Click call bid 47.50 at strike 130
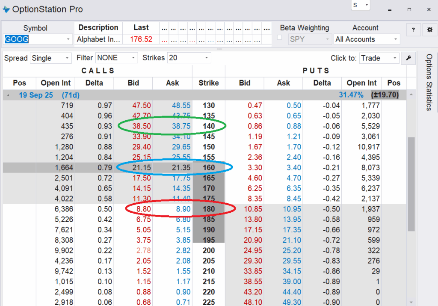Image resolution: width=438 pixels, height=306 pixels. [141, 106]
